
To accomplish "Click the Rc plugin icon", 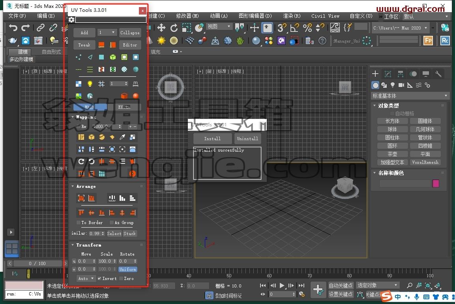I will [x=445, y=41].
